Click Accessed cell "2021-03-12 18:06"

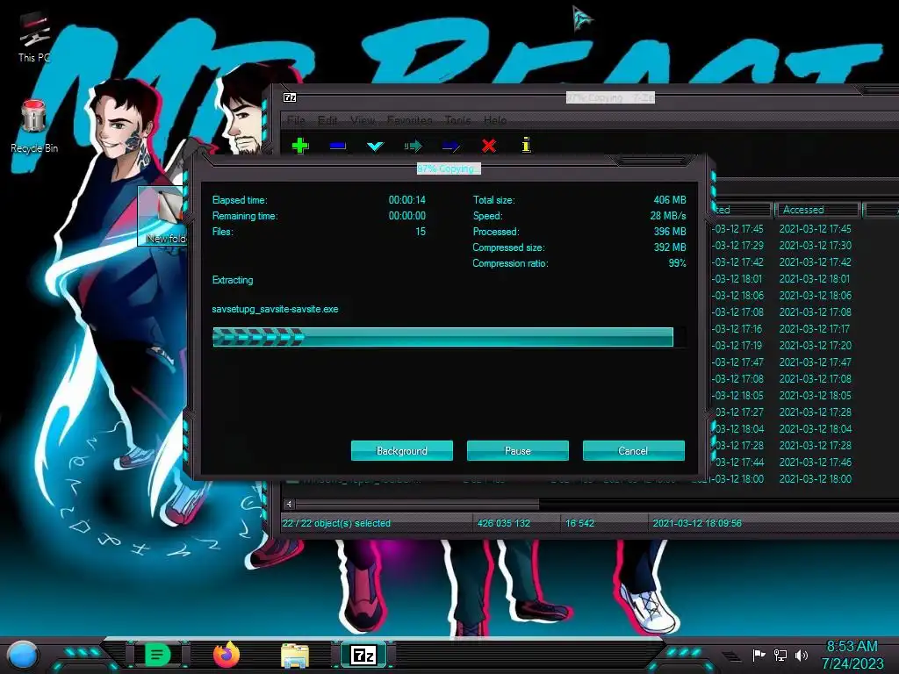click(816, 295)
